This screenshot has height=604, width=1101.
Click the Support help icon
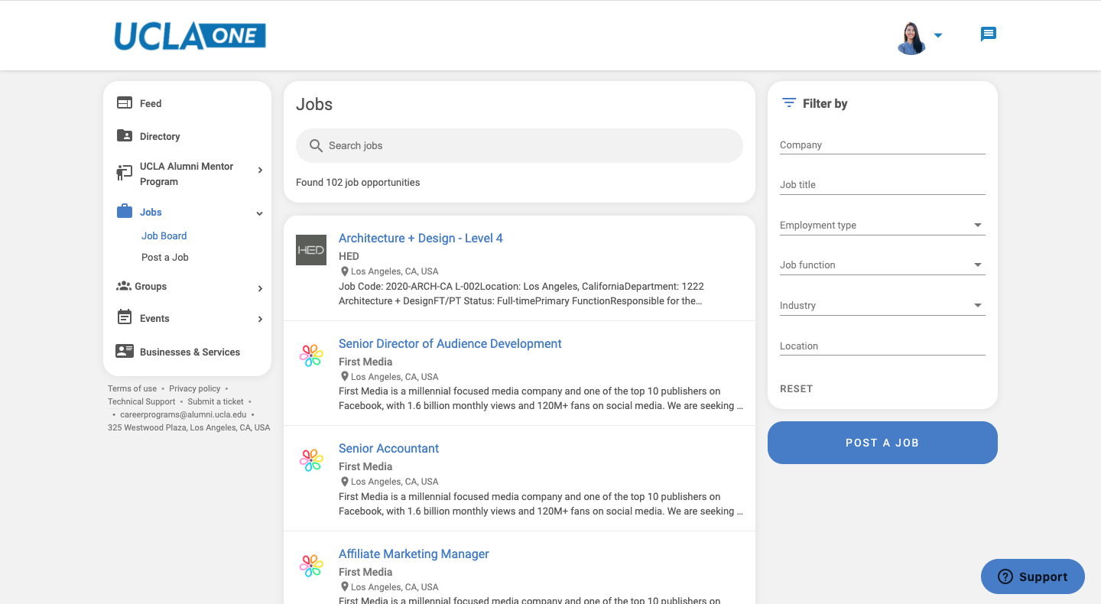[1005, 576]
